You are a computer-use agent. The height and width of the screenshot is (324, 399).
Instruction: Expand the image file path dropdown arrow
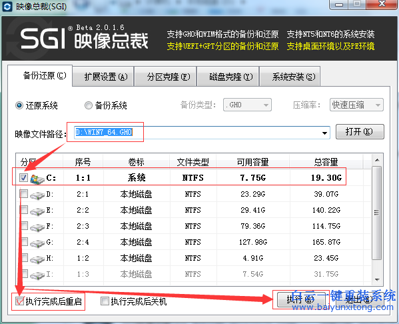(324, 133)
